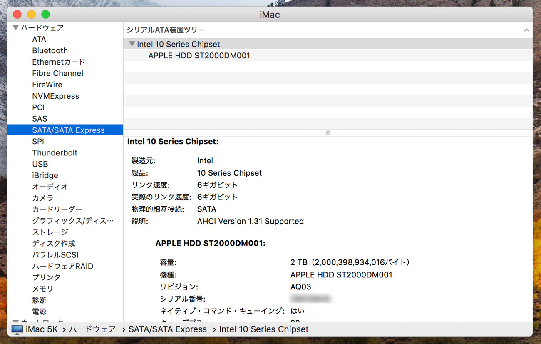Click the iMac 5K computer icon in path bar
The height and width of the screenshot is (344, 541).
point(17,329)
